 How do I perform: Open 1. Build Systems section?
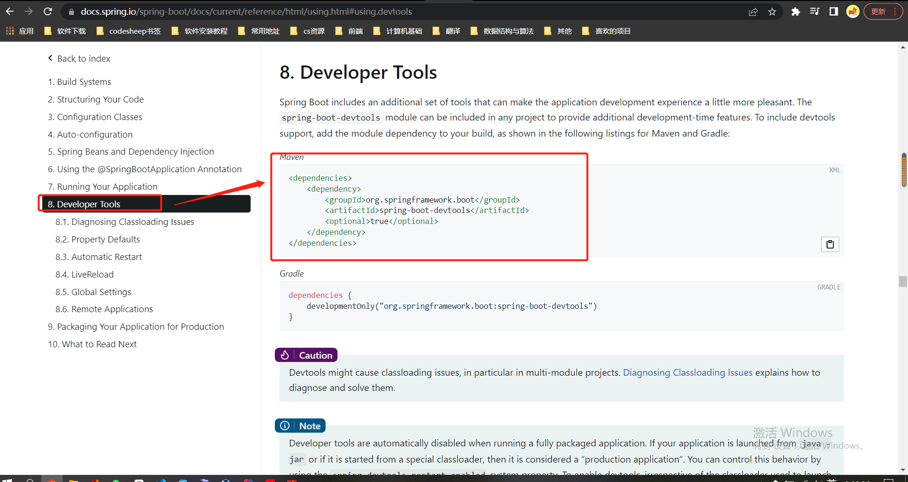(x=79, y=82)
